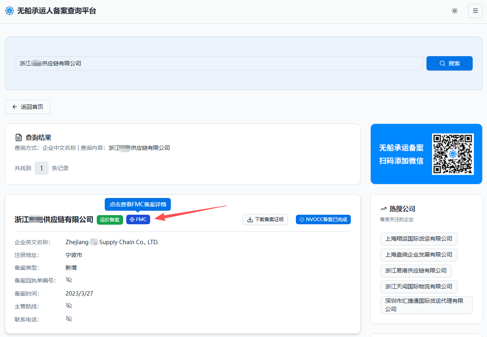Click the 运价备案 green badge
This screenshot has height=337, width=487.
pyautogui.click(x=110, y=219)
